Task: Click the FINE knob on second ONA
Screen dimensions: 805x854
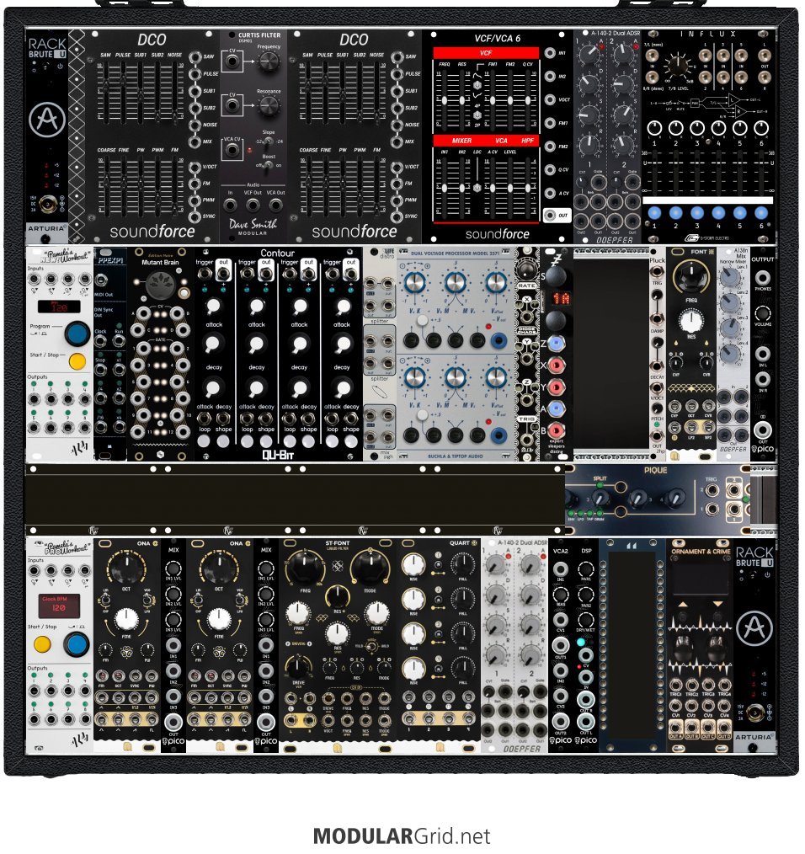Action: [219, 620]
